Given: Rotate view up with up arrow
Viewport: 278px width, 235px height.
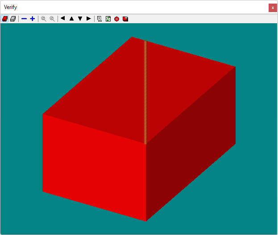Looking at the screenshot, I should point(72,18).
